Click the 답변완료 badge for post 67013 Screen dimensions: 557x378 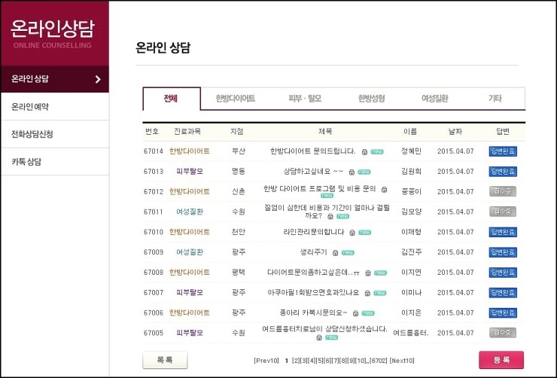503,172
